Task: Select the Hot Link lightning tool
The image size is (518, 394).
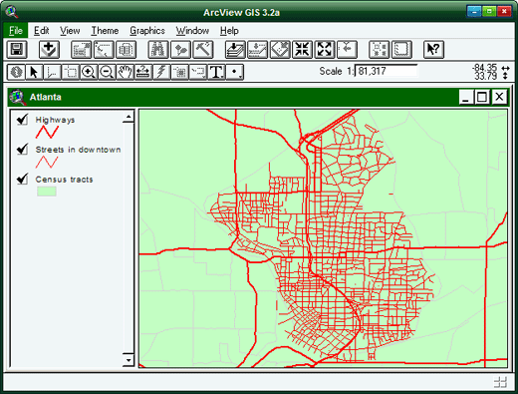Action: pos(161,72)
